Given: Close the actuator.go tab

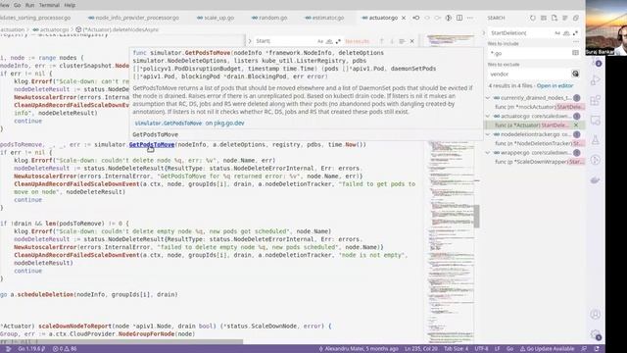Looking at the screenshot, I should (404, 18).
